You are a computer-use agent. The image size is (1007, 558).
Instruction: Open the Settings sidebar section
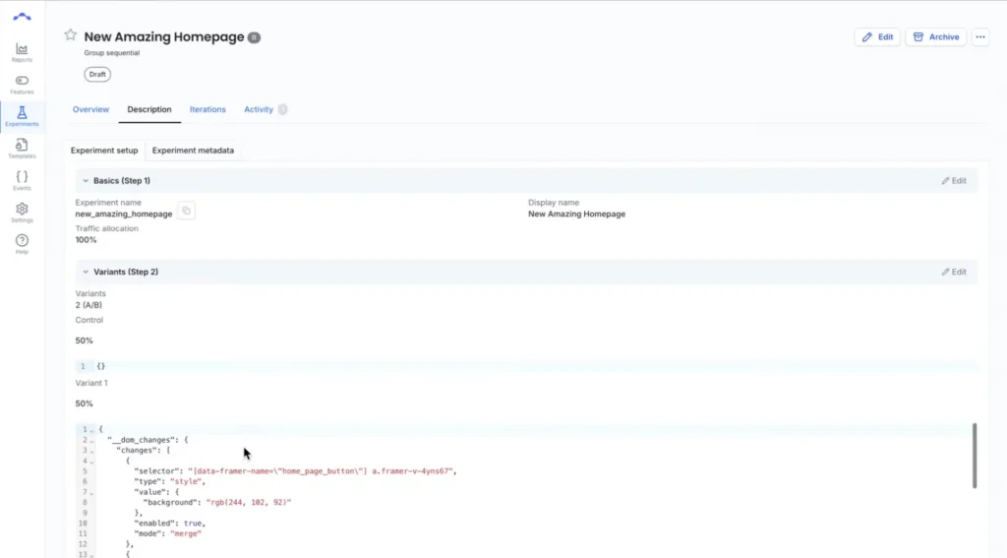point(22,213)
